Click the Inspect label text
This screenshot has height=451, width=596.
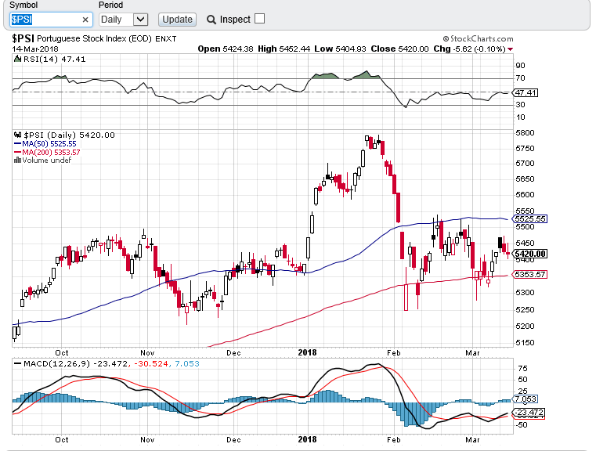(235, 20)
